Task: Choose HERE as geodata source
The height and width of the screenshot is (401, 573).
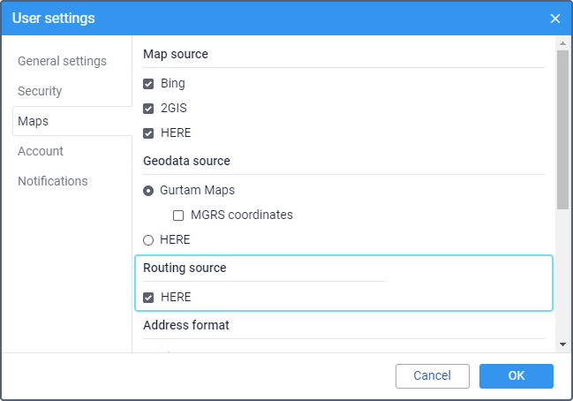Action: 148,239
